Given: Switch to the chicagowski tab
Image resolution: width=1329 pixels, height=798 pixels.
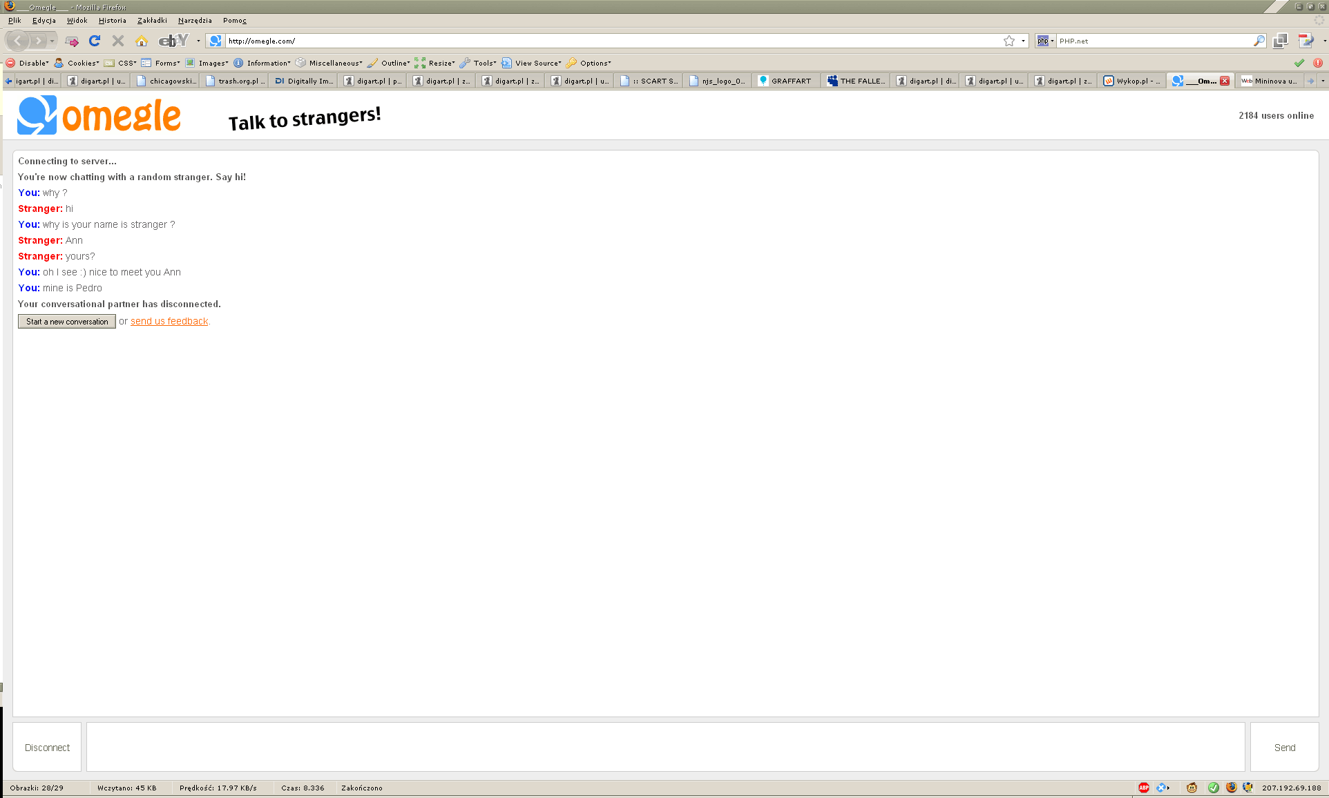Looking at the screenshot, I should 166,81.
